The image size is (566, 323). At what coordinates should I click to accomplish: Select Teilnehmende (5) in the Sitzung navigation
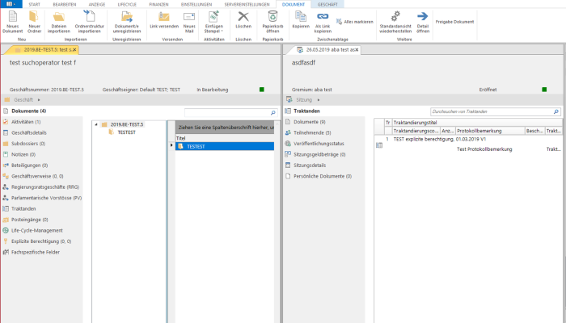[x=311, y=132]
